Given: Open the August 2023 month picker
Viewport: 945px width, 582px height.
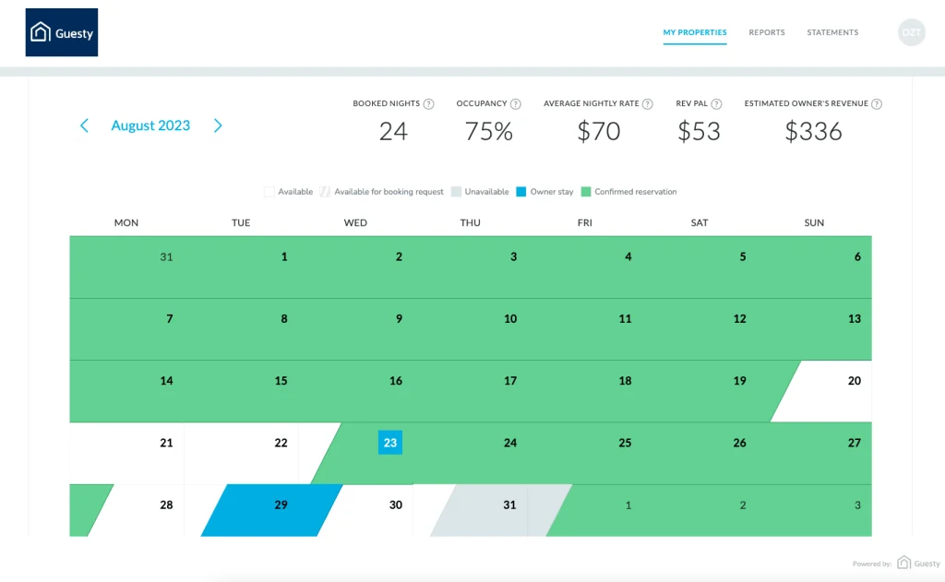Looking at the screenshot, I should 150,125.
